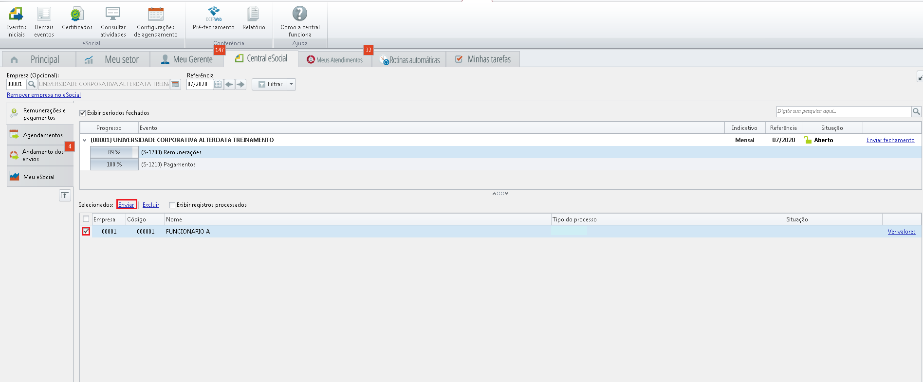Toggle Exibir registros processados checkbox
The image size is (923, 382).
tap(172, 205)
